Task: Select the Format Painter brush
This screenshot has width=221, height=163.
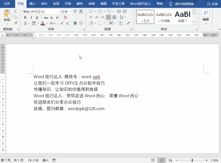Action: click(15, 23)
